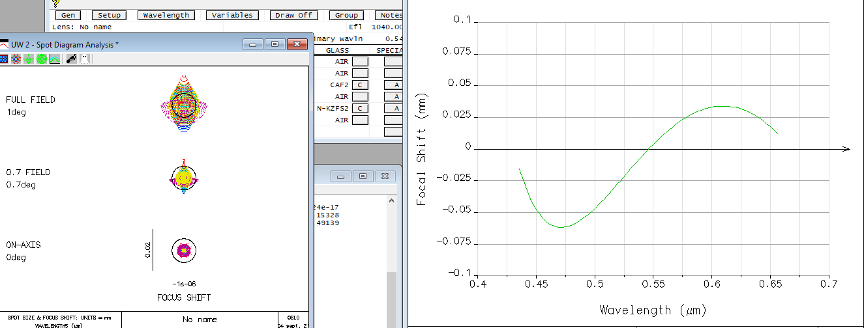Click the Wavelength (µm) axis label
Viewport: 864px width, 328px height.
click(653, 310)
